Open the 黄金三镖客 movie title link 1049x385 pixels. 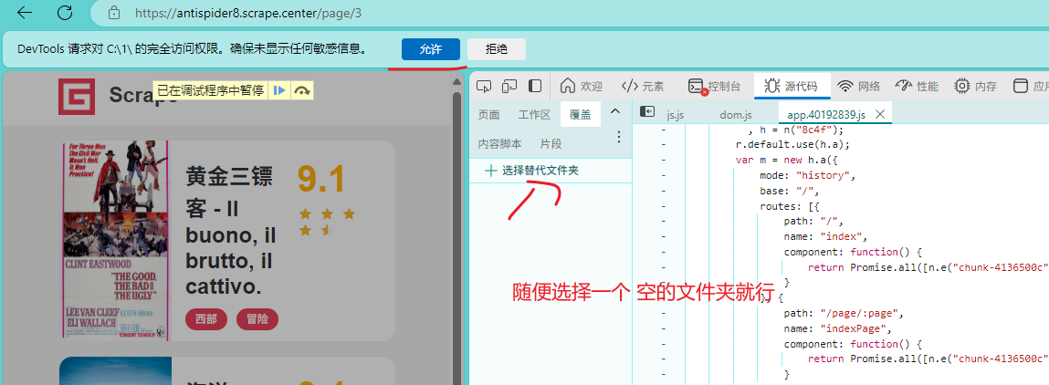tap(231, 231)
